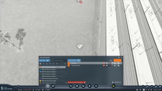Delete IRON ML Rail Coal Supply line
The width and height of the screenshot is (162, 91).
(x=64, y=67)
